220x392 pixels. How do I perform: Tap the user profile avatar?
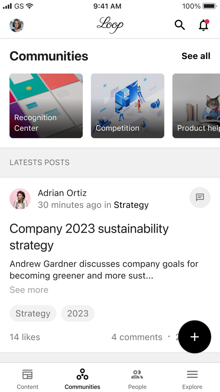[x=16, y=25]
